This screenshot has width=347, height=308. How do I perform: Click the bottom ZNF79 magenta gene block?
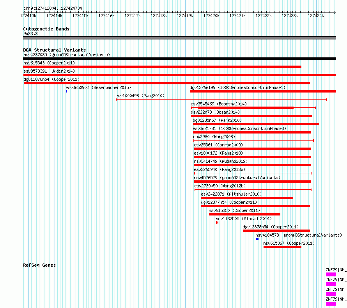click(x=331, y=304)
